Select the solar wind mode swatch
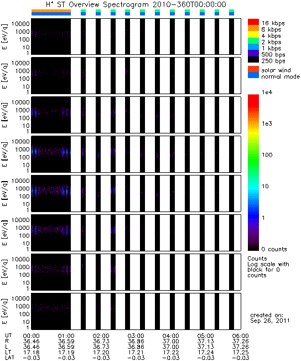Viewport: 301px width, 361px height. pyautogui.click(x=253, y=69)
